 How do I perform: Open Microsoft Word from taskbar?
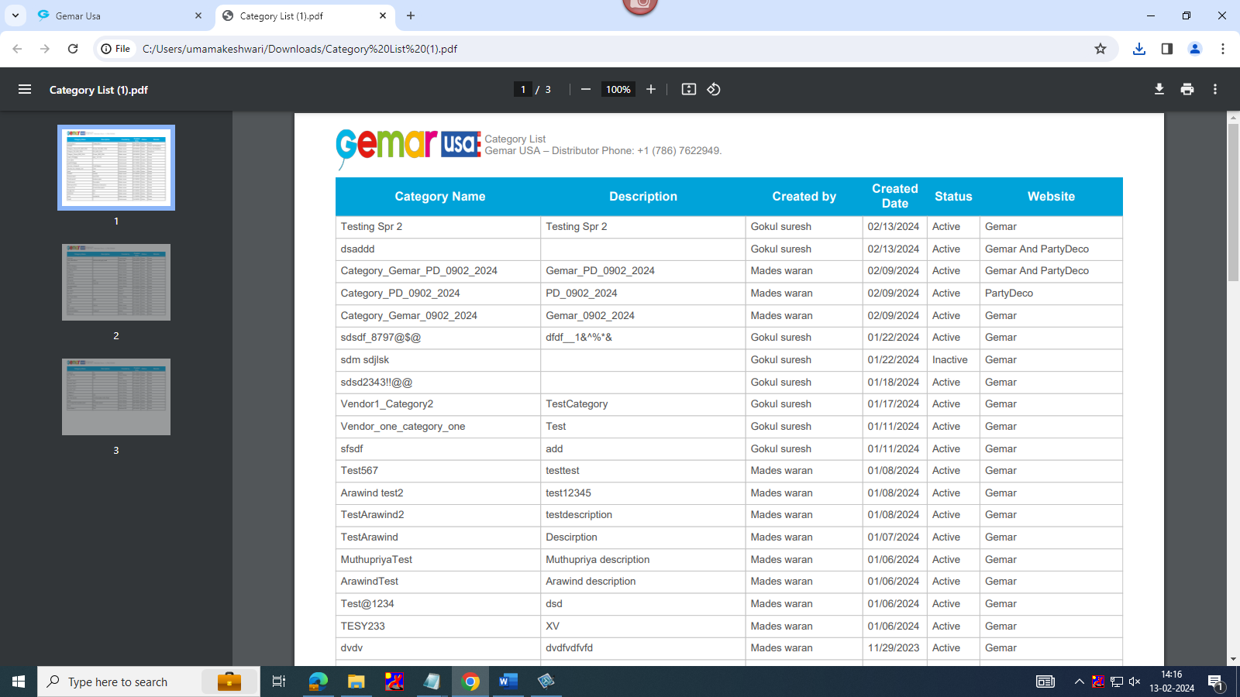click(508, 682)
